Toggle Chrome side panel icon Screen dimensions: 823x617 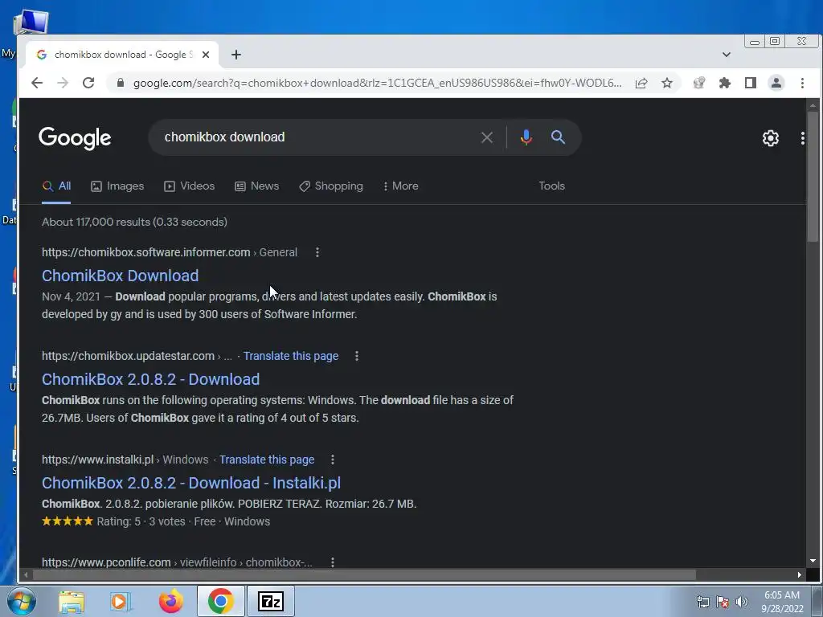(750, 83)
